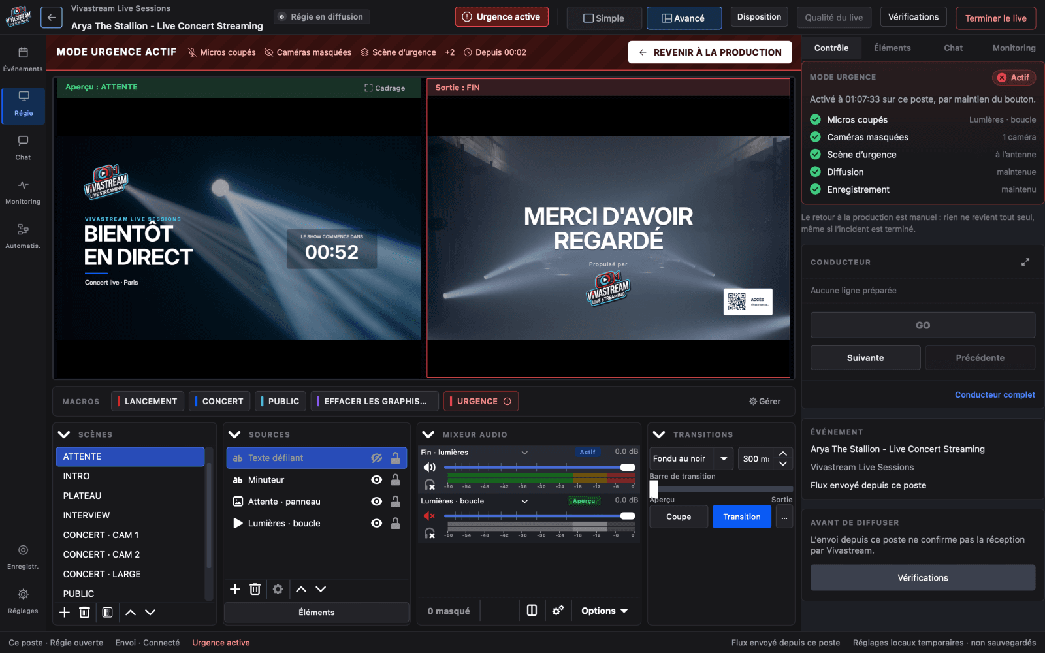1045x653 pixels.
Task: Select the Contrôle tab
Action: [x=831, y=48]
